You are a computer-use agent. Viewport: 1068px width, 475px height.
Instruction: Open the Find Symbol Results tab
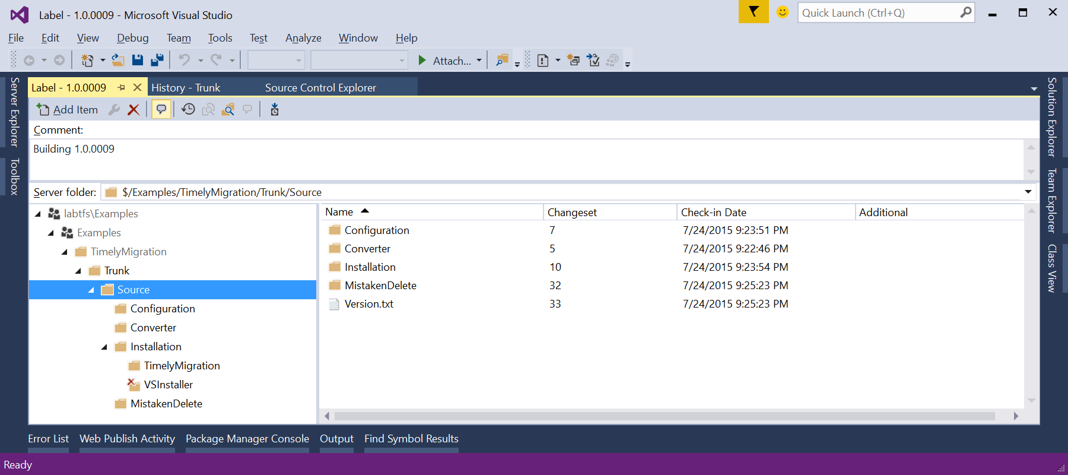point(411,439)
